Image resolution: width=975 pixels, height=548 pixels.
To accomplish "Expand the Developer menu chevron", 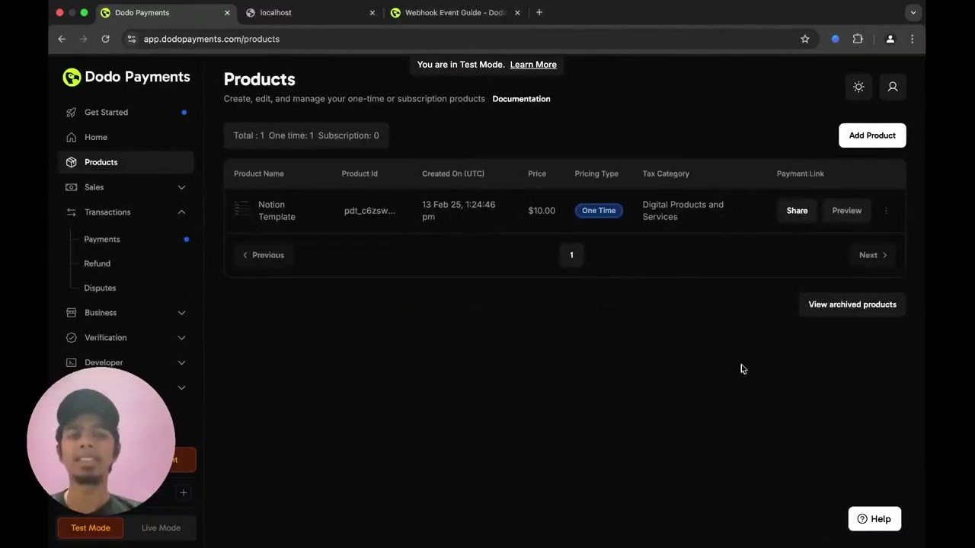I will [181, 363].
